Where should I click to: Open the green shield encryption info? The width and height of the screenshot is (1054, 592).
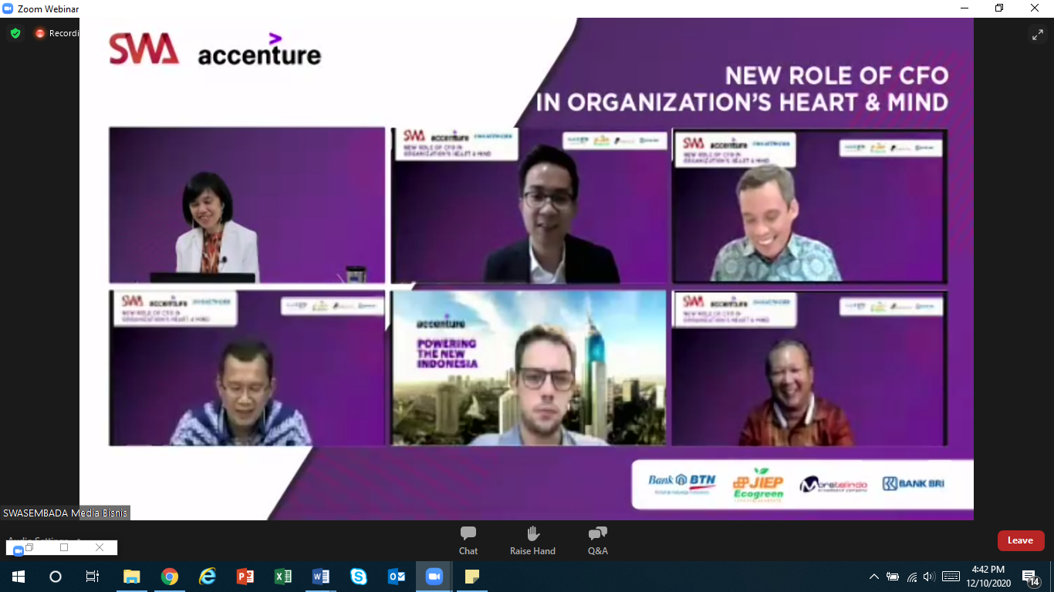click(x=15, y=33)
